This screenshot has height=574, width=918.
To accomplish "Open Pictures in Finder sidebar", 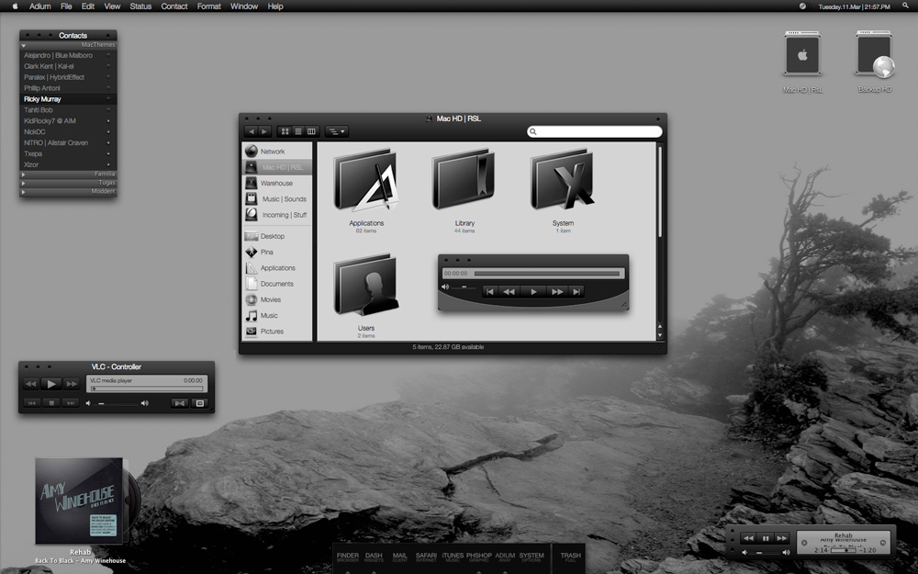I will click(276, 331).
